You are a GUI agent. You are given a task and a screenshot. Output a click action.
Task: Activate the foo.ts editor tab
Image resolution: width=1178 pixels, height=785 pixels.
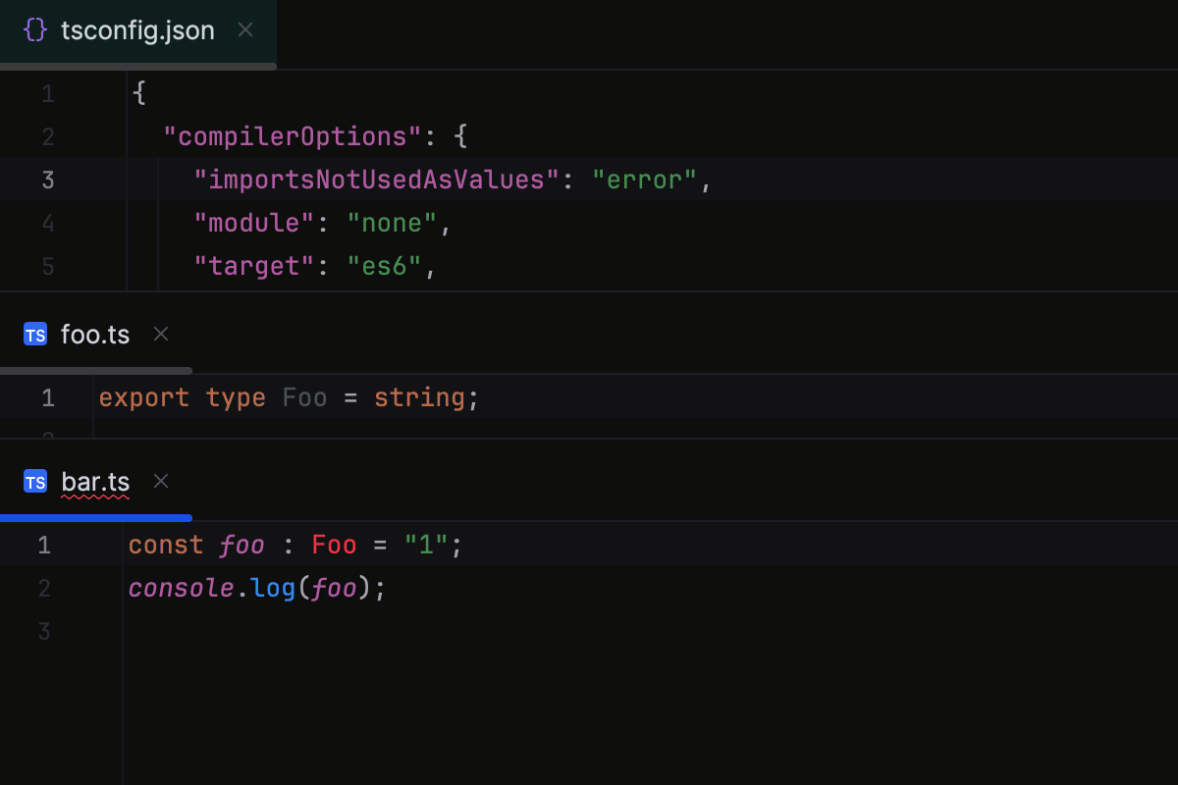(95, 334)
